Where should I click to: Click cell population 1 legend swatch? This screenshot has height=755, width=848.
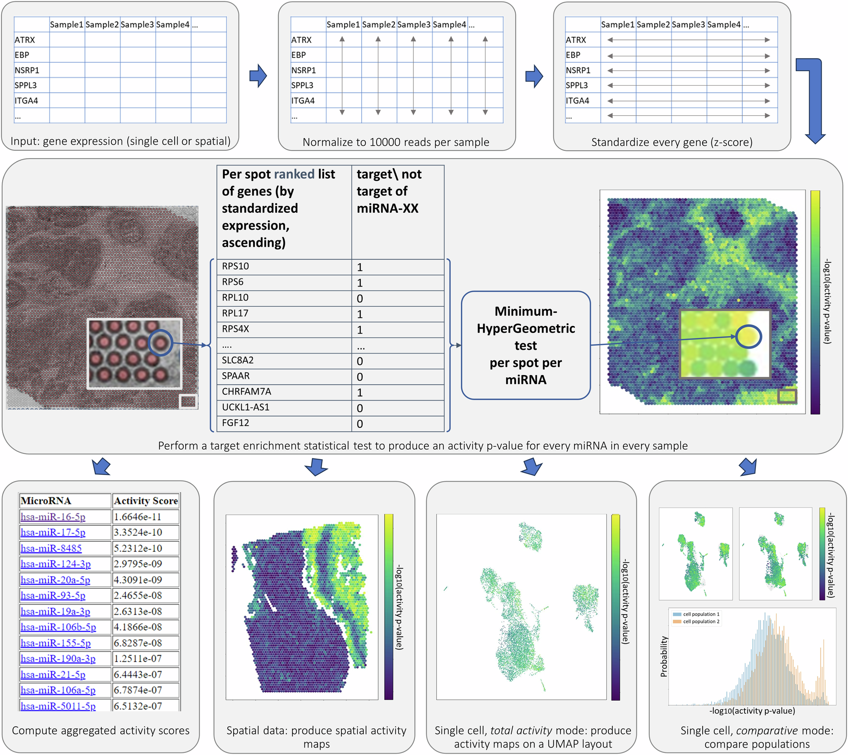pyautogui.click(x=677, y=614)
